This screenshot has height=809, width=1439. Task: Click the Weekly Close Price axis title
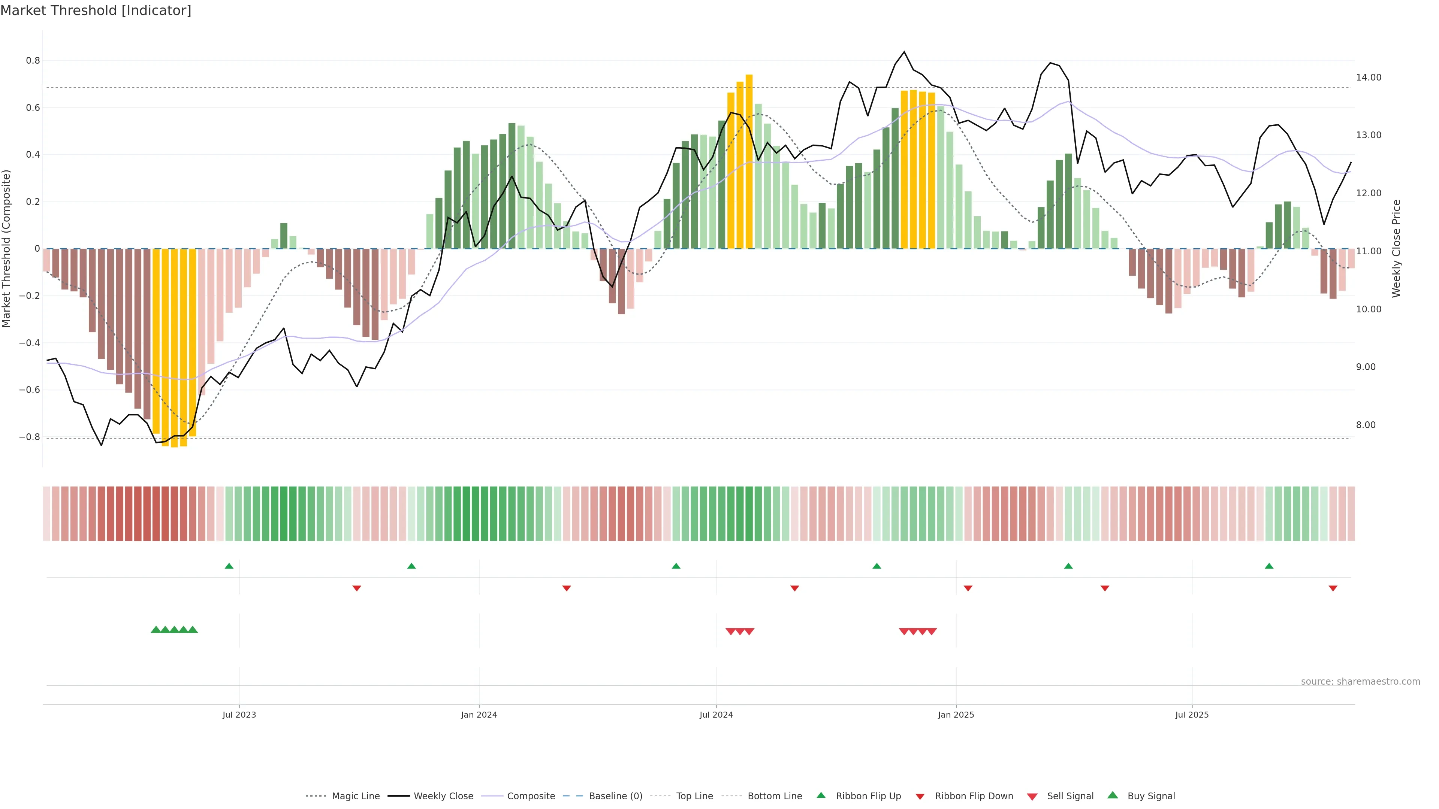click(1396, 248)
